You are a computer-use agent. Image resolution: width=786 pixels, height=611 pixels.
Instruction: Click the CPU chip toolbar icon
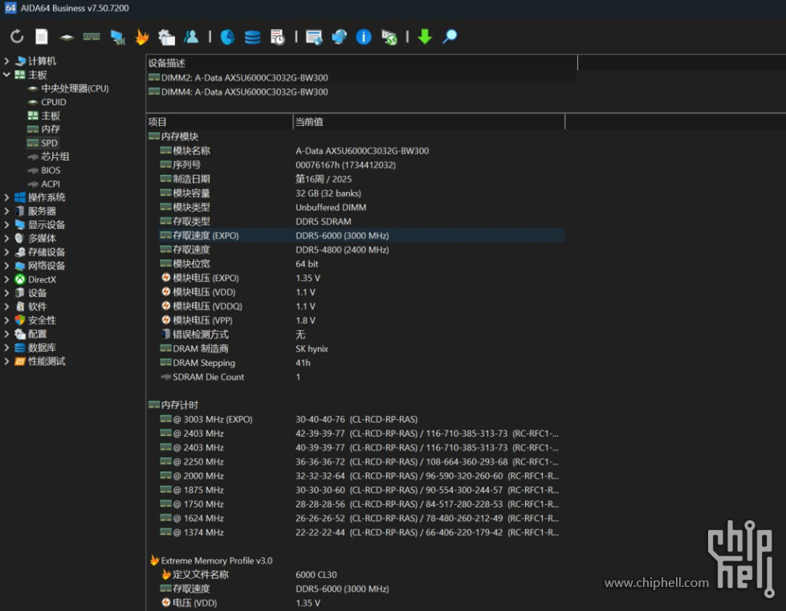pos(67,37)
